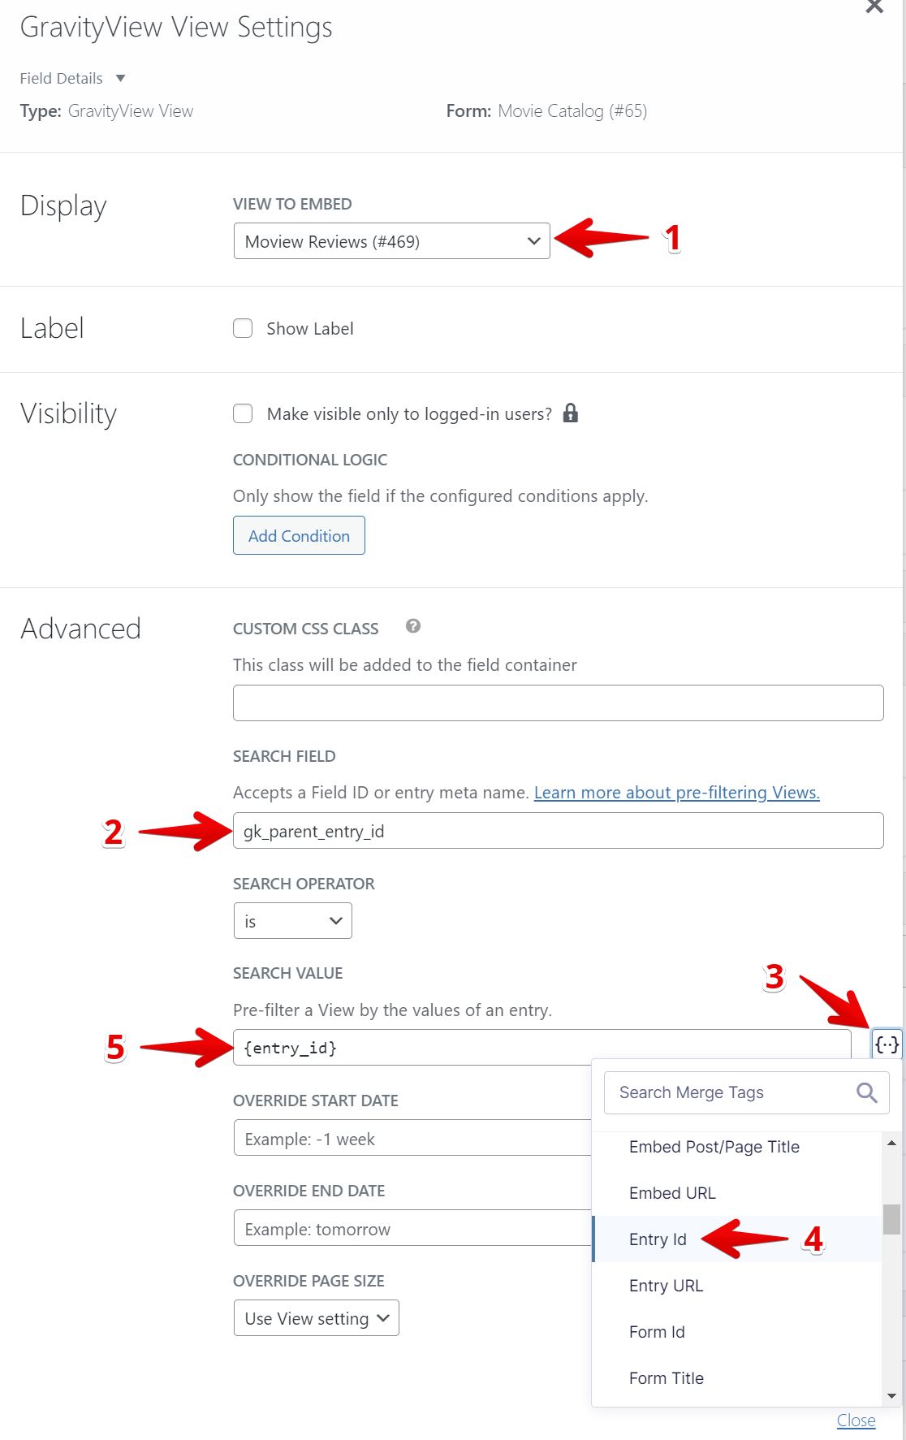Pick the Form Title merge tag
Image resolution: width=906 pixels, height=1440 pixels.
[x=667, y=1378]
